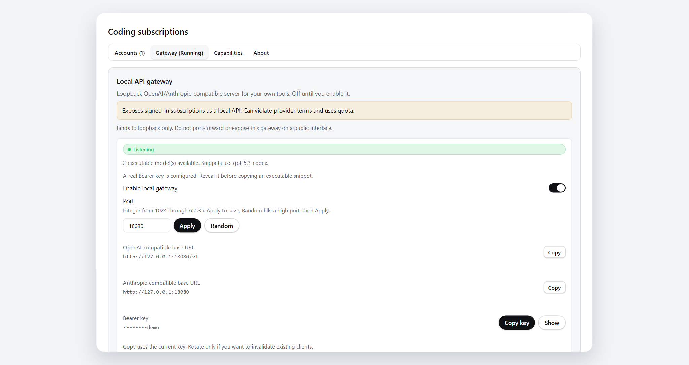Viewport: 689px width, 365px height.
Task: Click the http://127.0.0.1:18080/v1 URL text
Action: pyautogui.click(x=160, y=257)
